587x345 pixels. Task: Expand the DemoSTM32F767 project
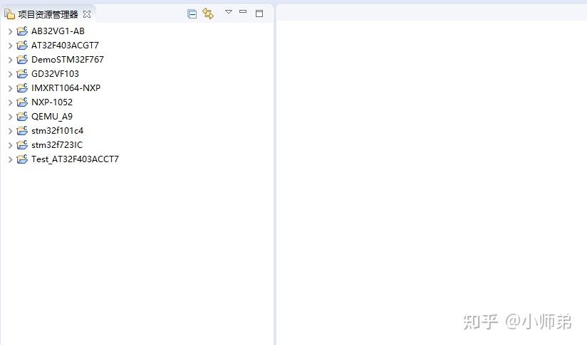[11, 60]
